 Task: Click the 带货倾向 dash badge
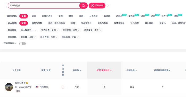tap(63, 87)
